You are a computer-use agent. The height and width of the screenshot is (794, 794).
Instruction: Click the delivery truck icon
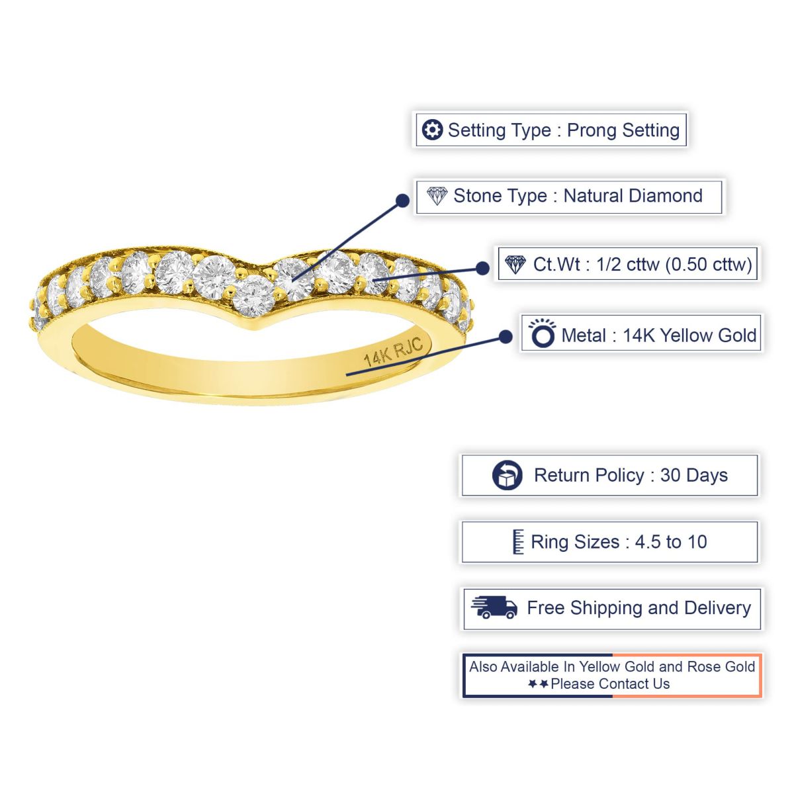tap(494, 607)
